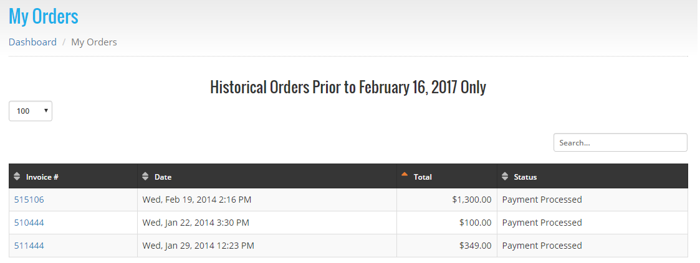Click the Date column header label
Image resolution: width=700 pixels, height=263 pixels.
click(163, 177)
